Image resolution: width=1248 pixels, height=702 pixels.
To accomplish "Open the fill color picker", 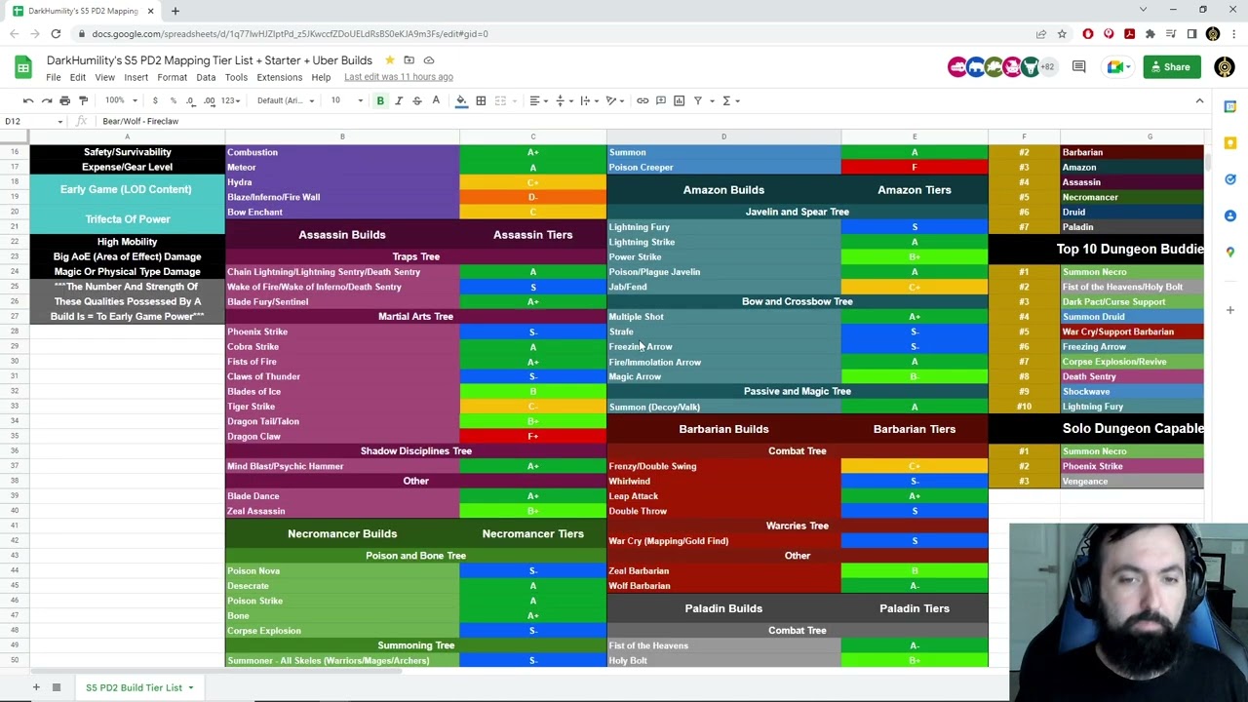I will click(461, 100).
